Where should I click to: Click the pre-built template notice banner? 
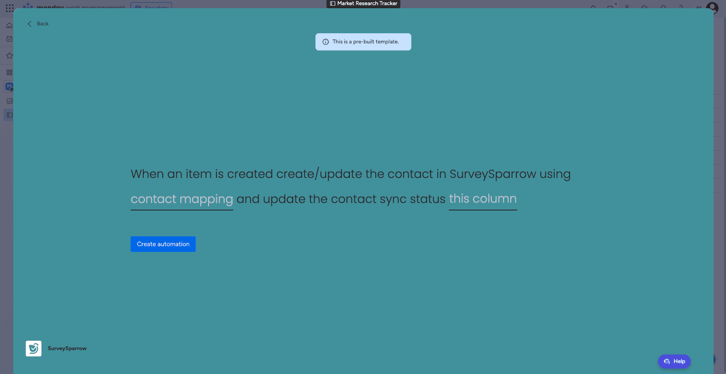click(363, 42)
